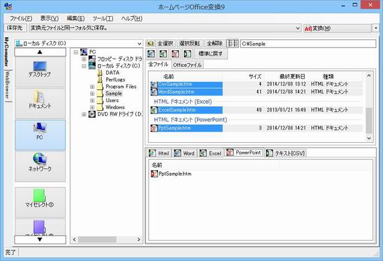Expand the DVD RW ドライブ node
Image resolution: width=383 pixels, height=261 pixels.
click(x=84, y=114)
